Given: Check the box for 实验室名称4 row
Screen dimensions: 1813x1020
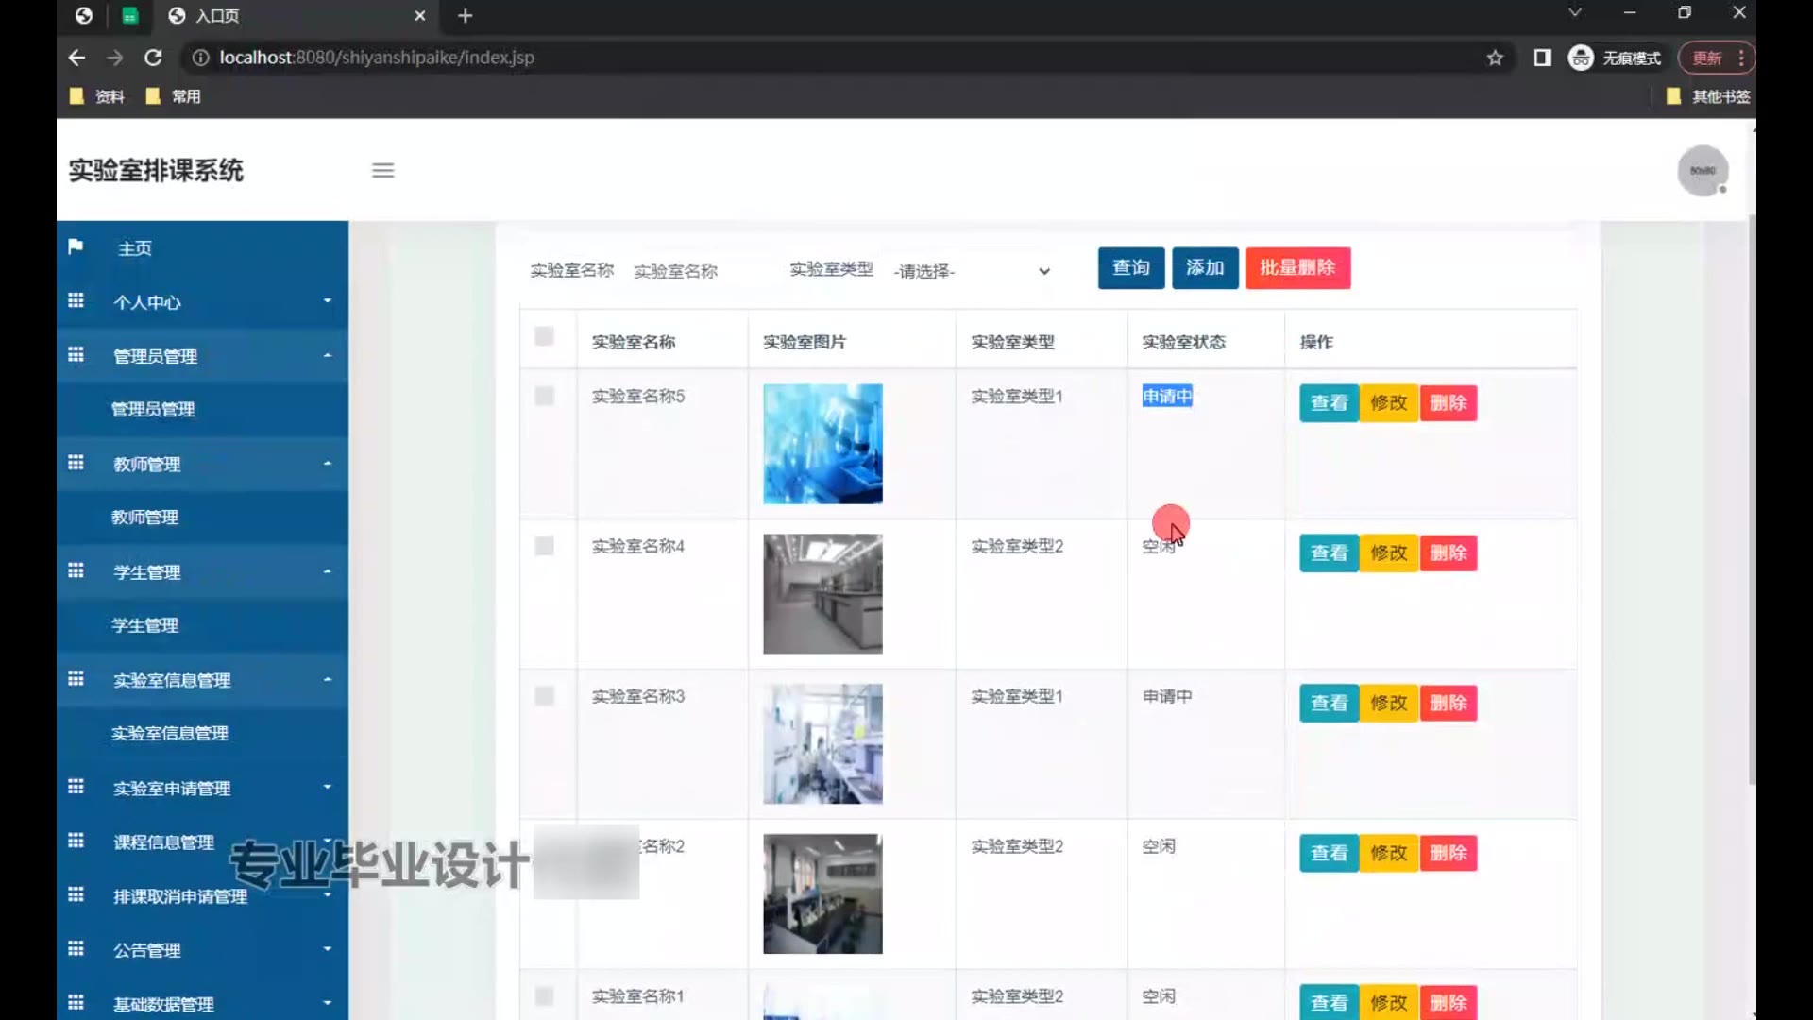Looking at the screenshot, I should coord(544,546).
